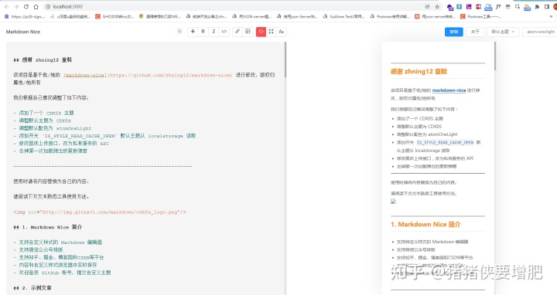Screen dimensions: 557x295
Task: View site information for localhost
Action: 48,7
